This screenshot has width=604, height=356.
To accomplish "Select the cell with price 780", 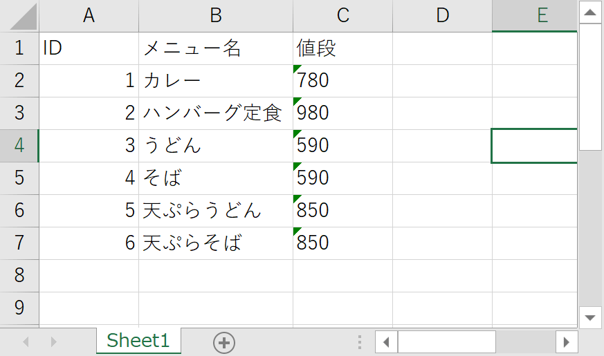I will 342,81.
